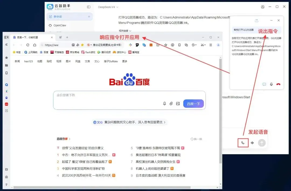Toggle the microphone in the voice popup
The height and width of the screenshot is (191, 291).
click(x=271, y=84)
